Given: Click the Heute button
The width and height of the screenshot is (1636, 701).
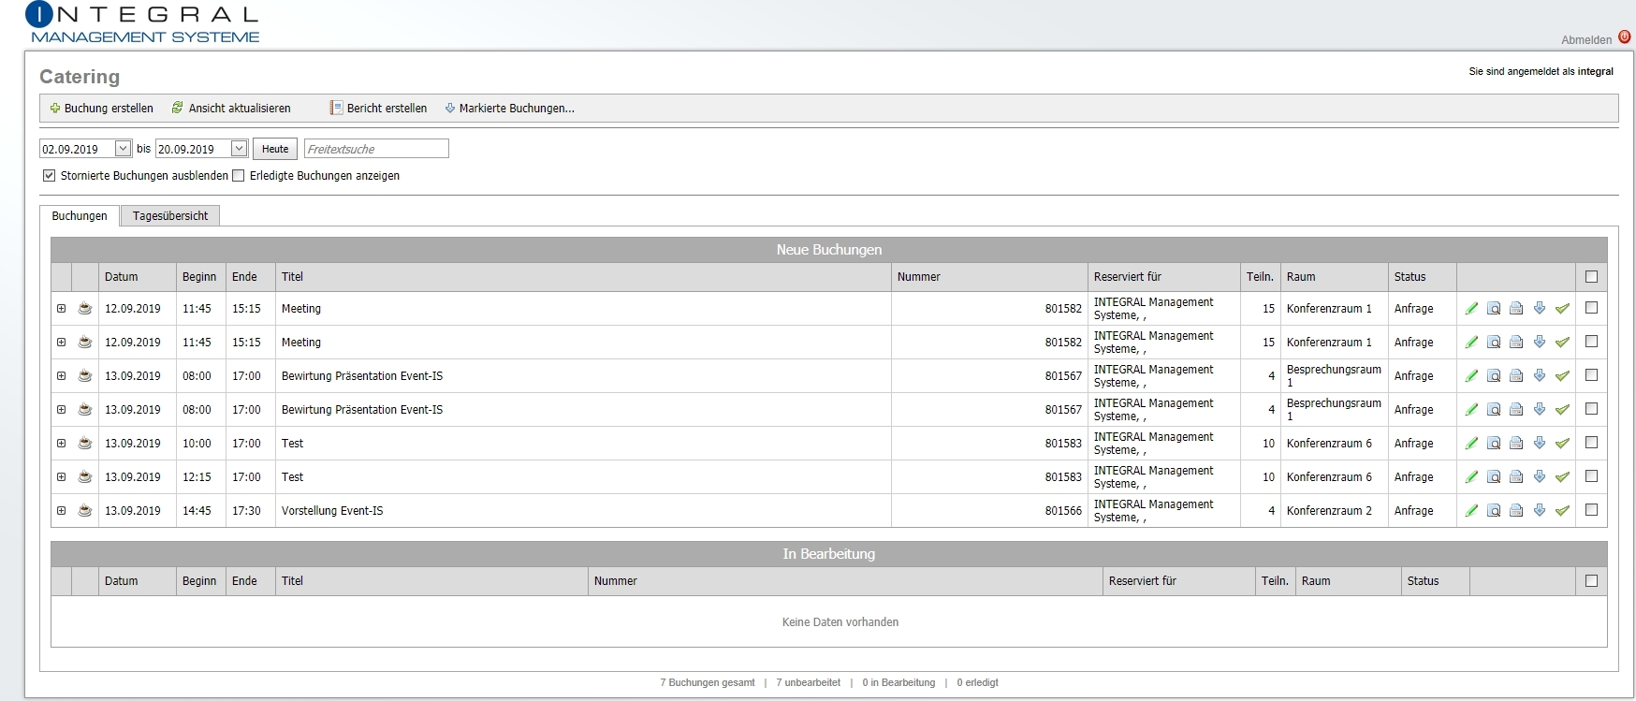Looking at the screenshot, I should 275,149.
